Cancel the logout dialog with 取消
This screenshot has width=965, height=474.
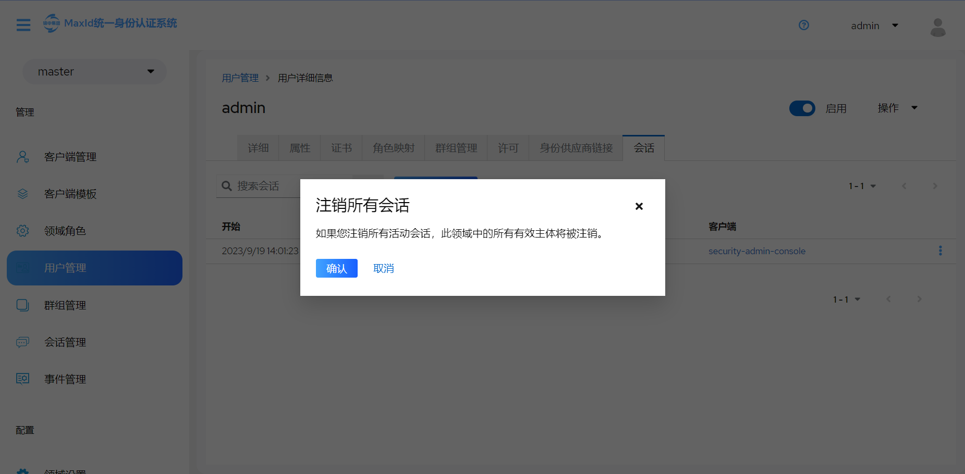tap(384, 268)
